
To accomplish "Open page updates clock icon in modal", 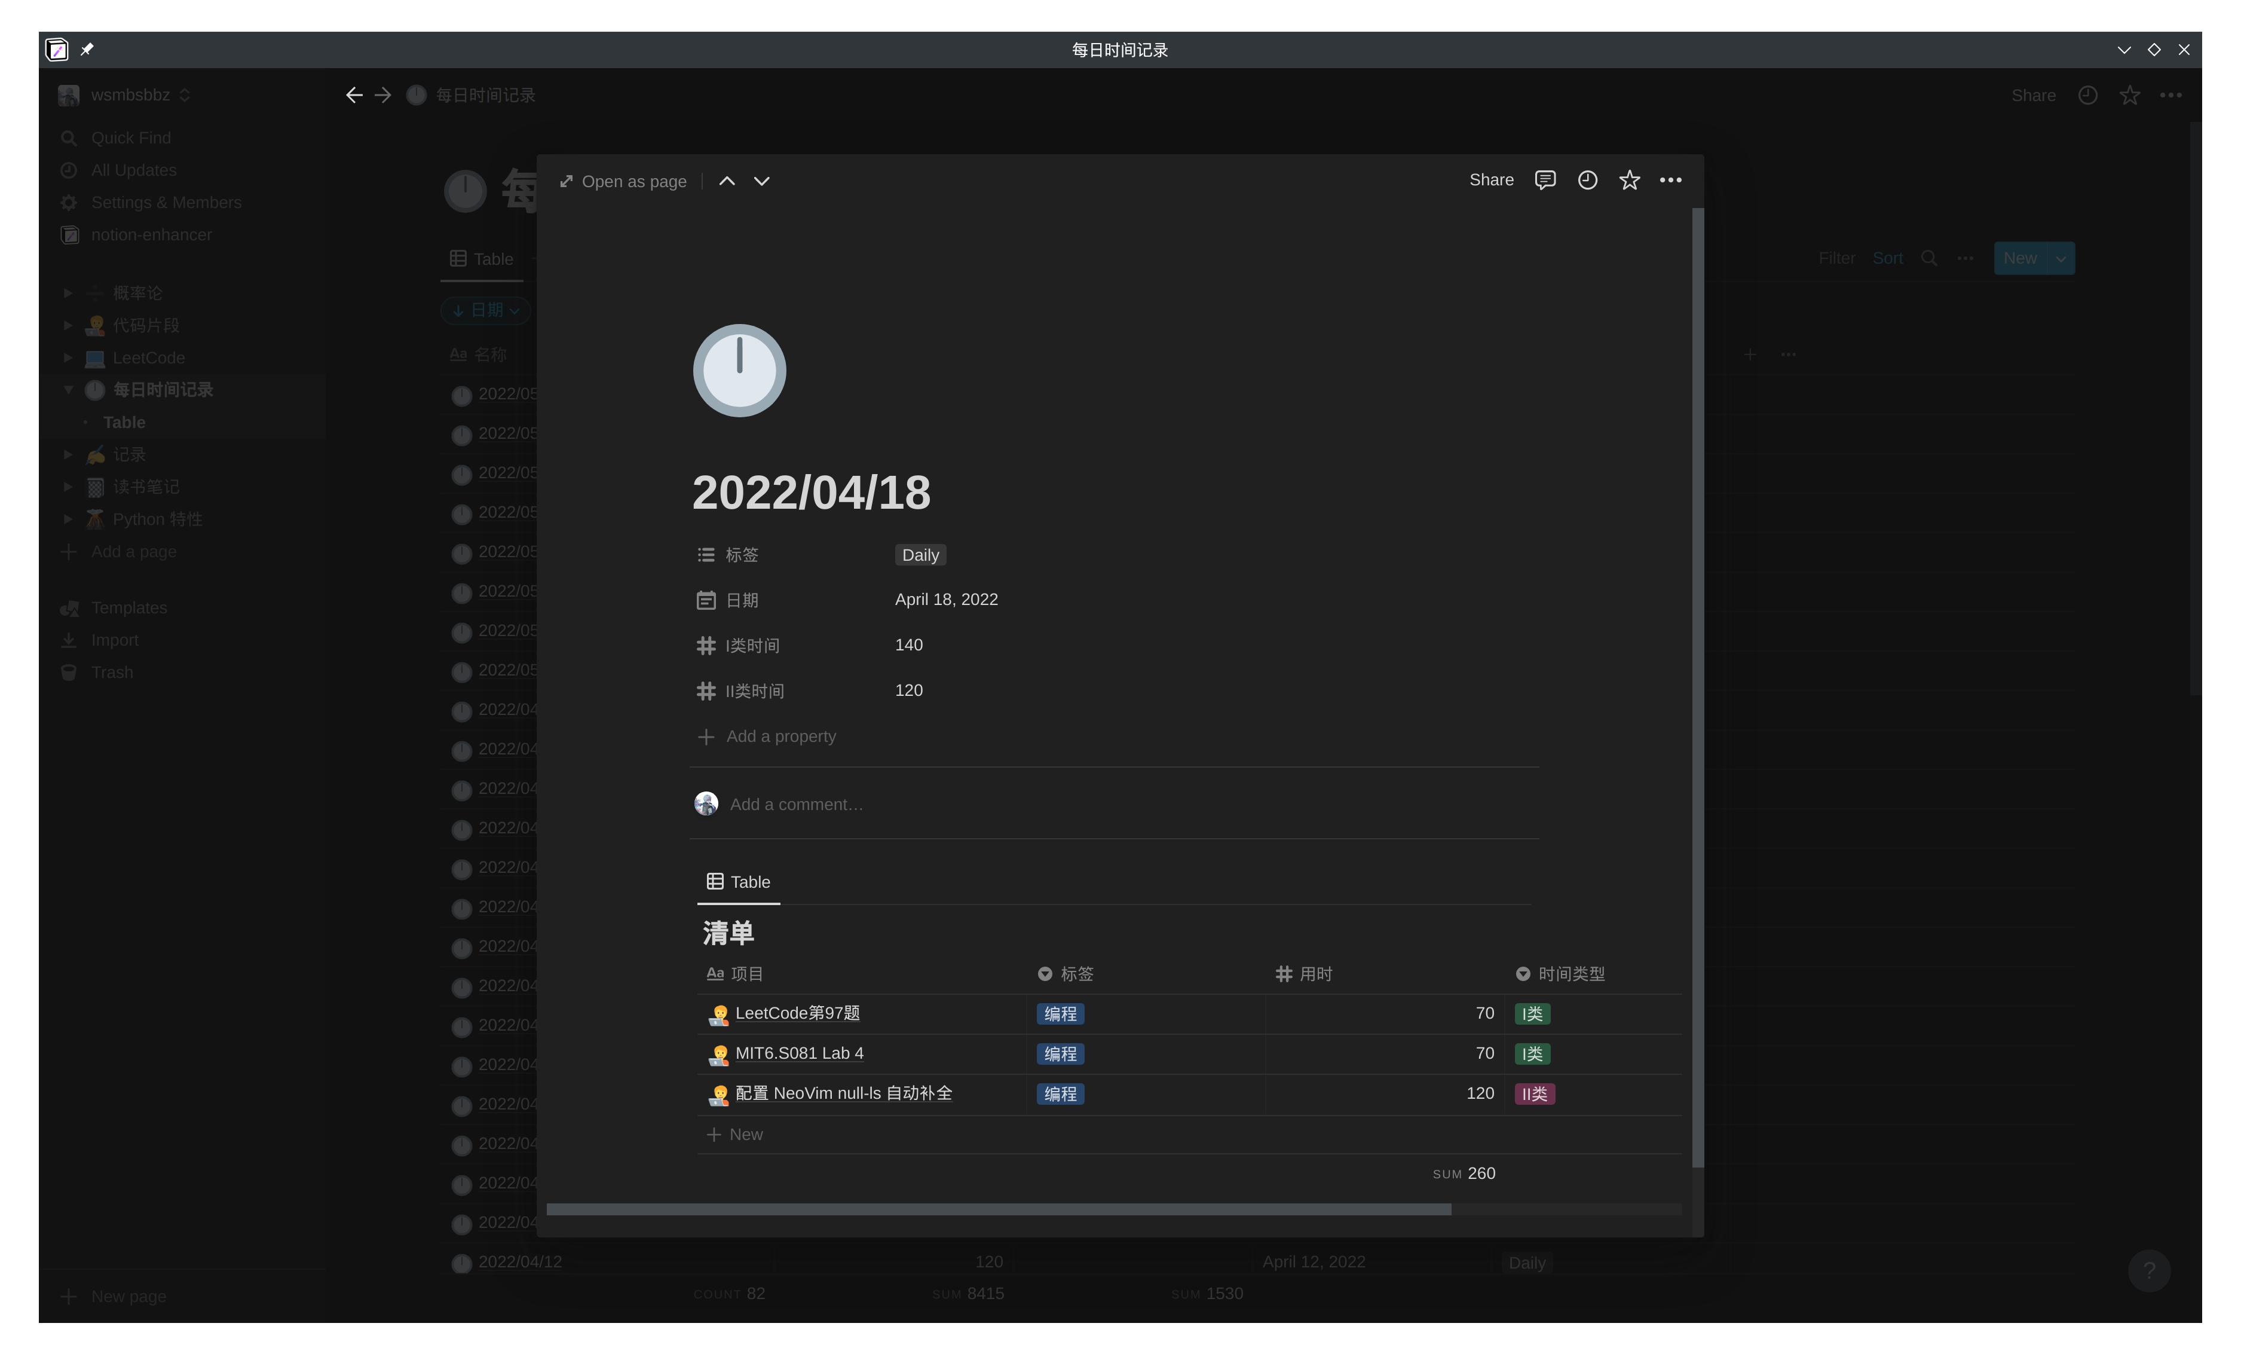I will coord(1587,180).
